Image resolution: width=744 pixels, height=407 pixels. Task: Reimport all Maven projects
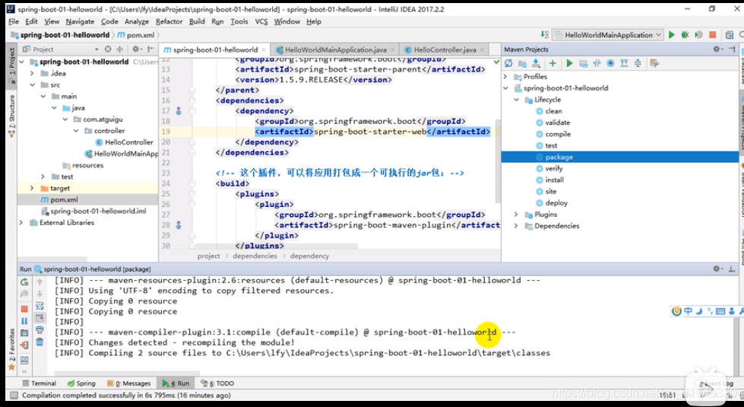pos(508,63)
